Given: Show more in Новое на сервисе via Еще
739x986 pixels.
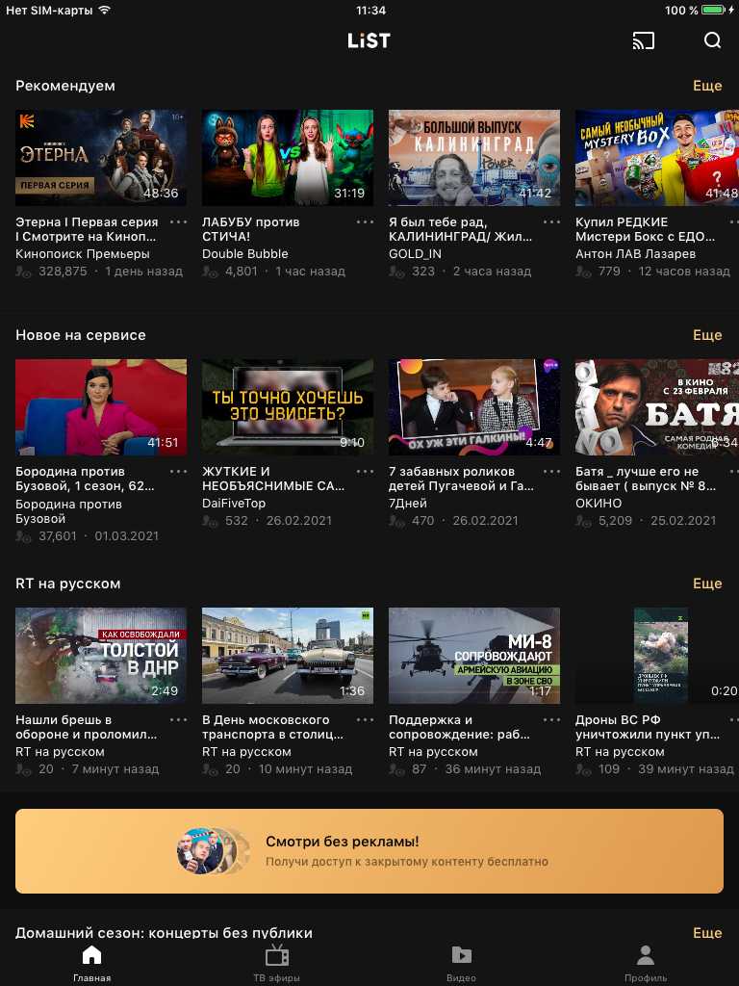Looking at the screenshot, I should click(707, 335).
